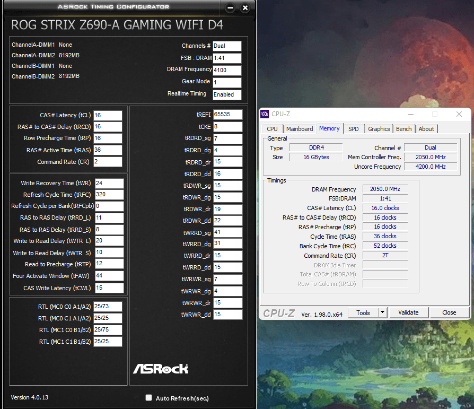
Task: Click the Channels # field showing Dual
Action: (227, 46)
